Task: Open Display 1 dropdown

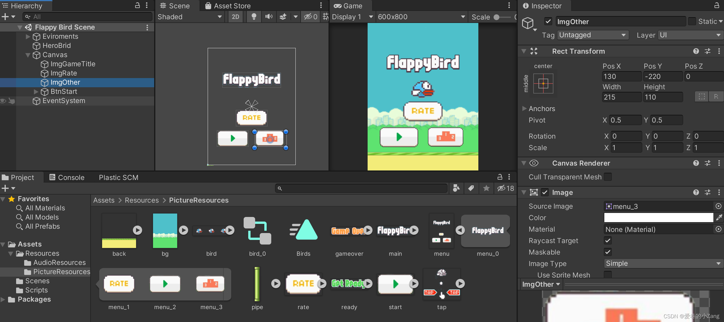Action: click(352, 17)
